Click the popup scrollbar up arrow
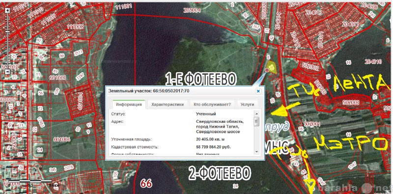 point(256,114)
